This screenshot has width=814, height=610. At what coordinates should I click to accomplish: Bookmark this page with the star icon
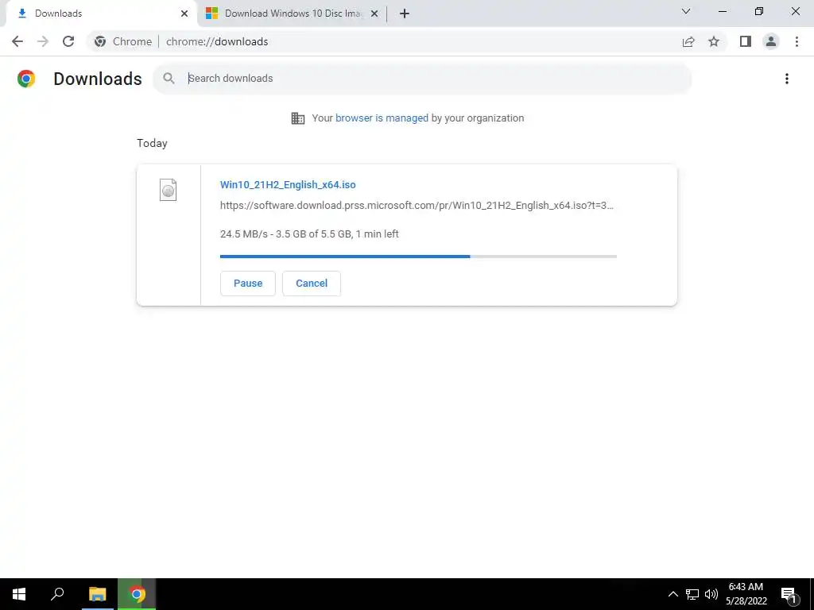714,41
